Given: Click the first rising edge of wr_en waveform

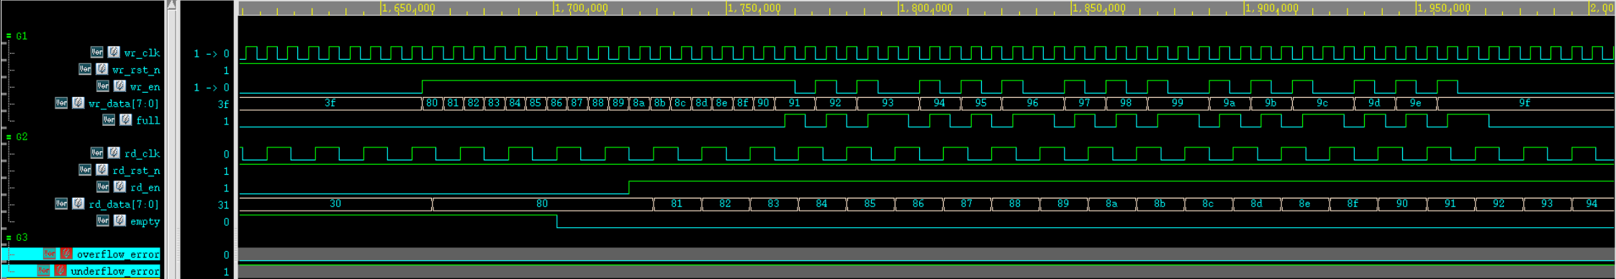Looking at the screenshot, I should 422,87.
